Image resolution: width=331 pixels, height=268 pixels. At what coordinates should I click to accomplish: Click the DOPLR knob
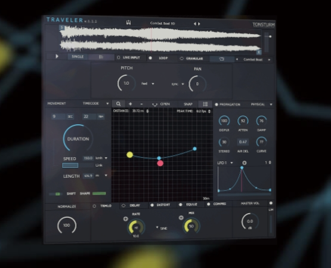point(224,121)
